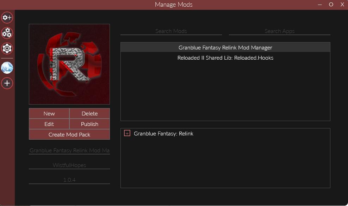Viewport: 348px width, 206px height.
Task: Focus the Search Mods field
Action: coord(171,31)
